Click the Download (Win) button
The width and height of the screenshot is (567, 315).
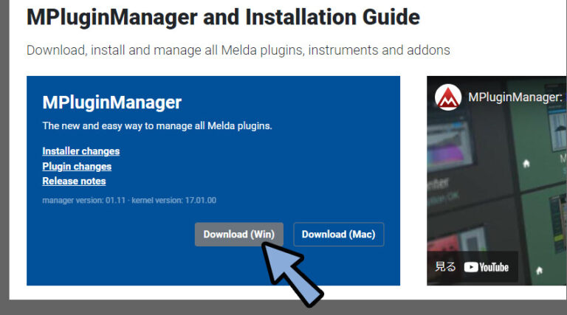pos(238,235)
